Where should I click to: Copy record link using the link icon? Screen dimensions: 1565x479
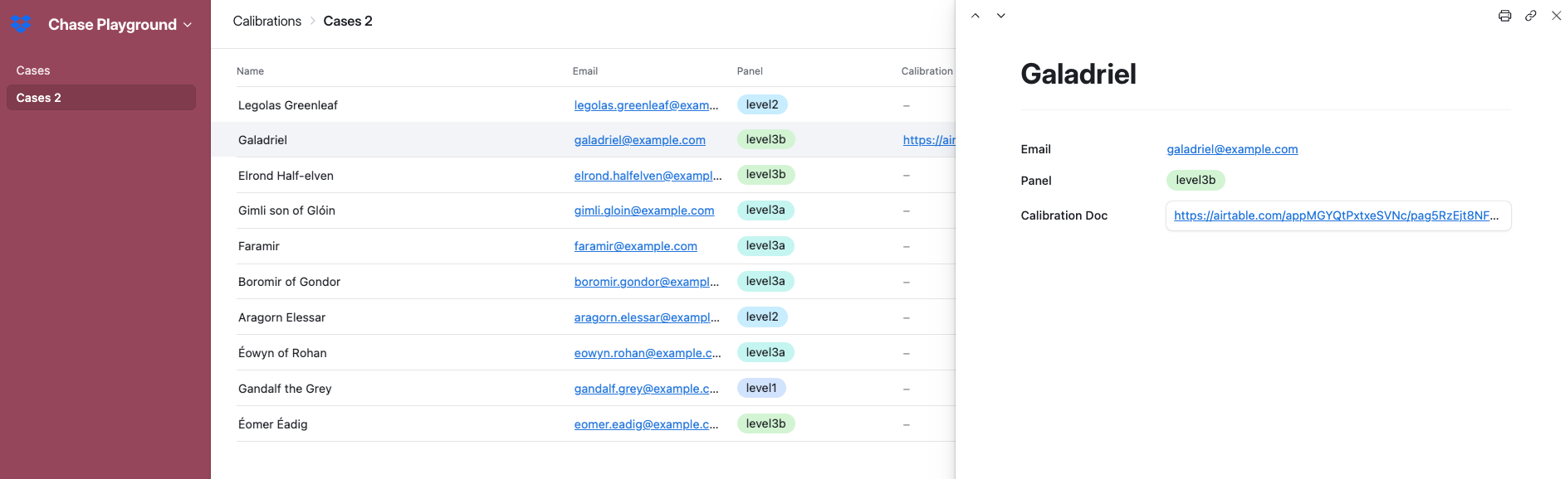(1530, 16)
